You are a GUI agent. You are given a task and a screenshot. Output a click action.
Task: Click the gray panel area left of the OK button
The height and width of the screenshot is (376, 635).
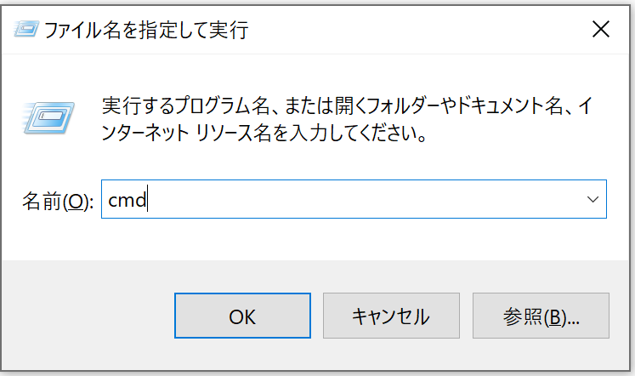87,316
